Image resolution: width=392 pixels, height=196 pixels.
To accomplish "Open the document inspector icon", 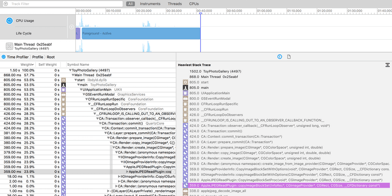I will 289,57.
